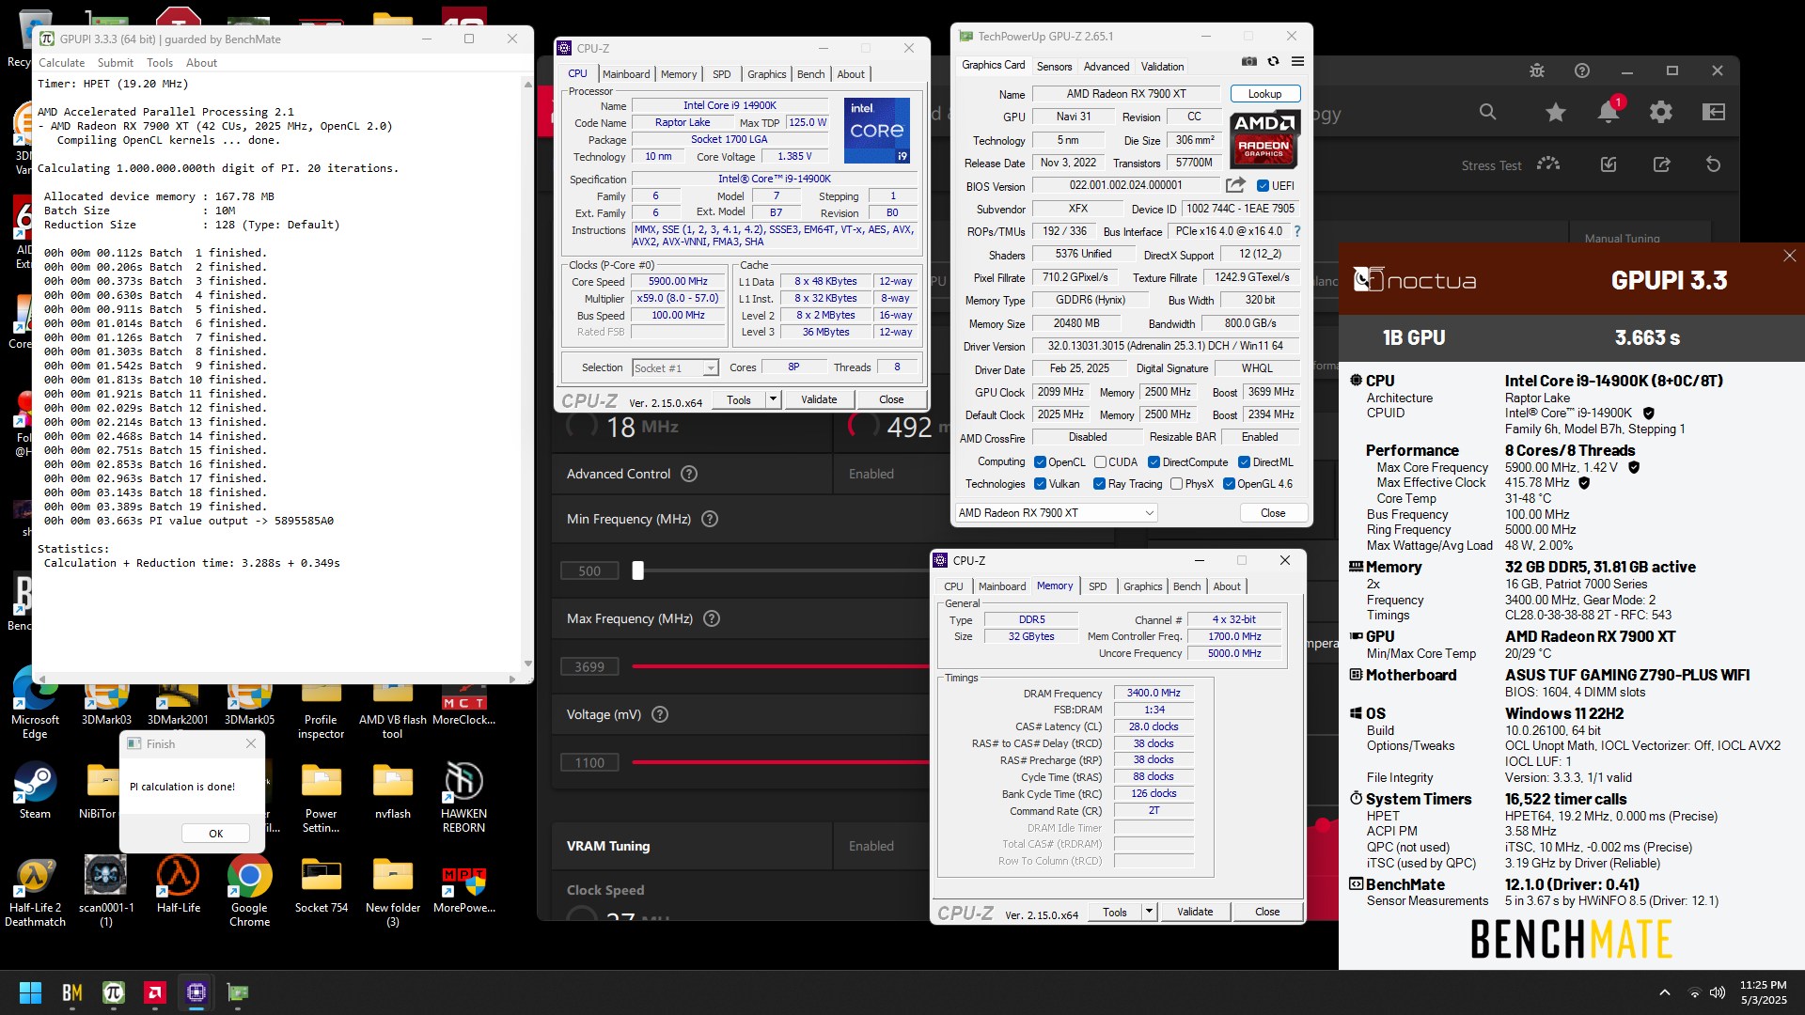Toggle CUDA checkbox in GPU-Z
The image size is (1805, 1015).
[x=1100, y=462]
